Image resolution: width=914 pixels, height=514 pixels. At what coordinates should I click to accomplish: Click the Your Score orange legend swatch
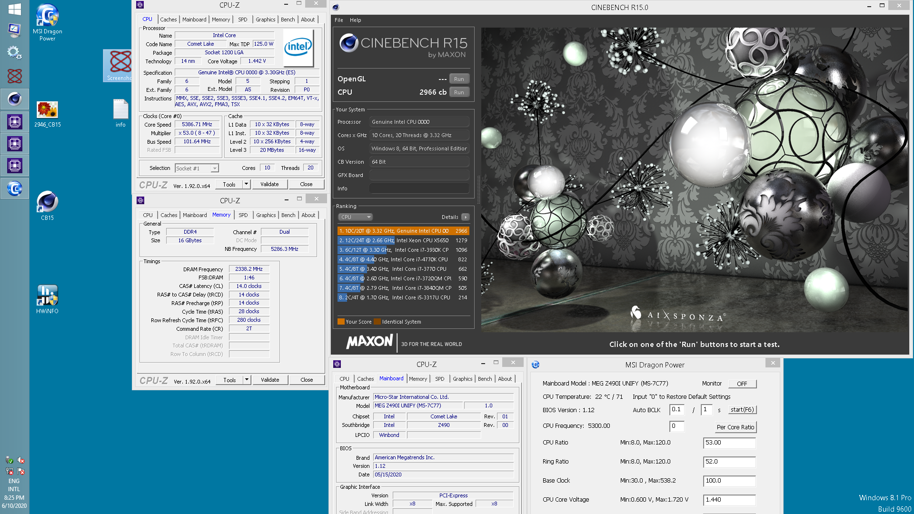(341, 322)
